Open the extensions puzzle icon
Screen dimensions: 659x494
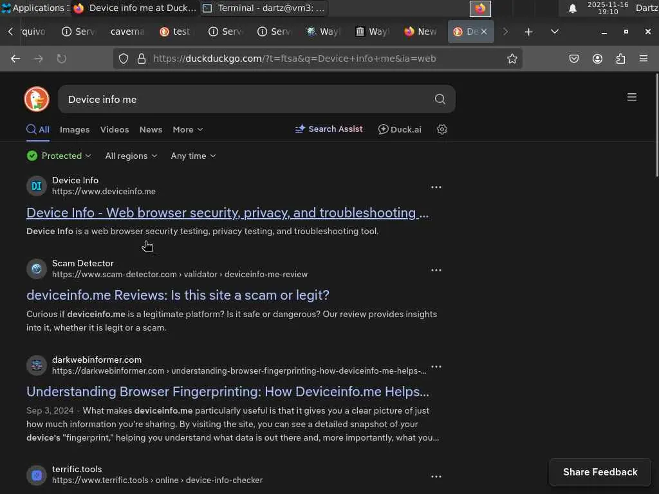620,59
